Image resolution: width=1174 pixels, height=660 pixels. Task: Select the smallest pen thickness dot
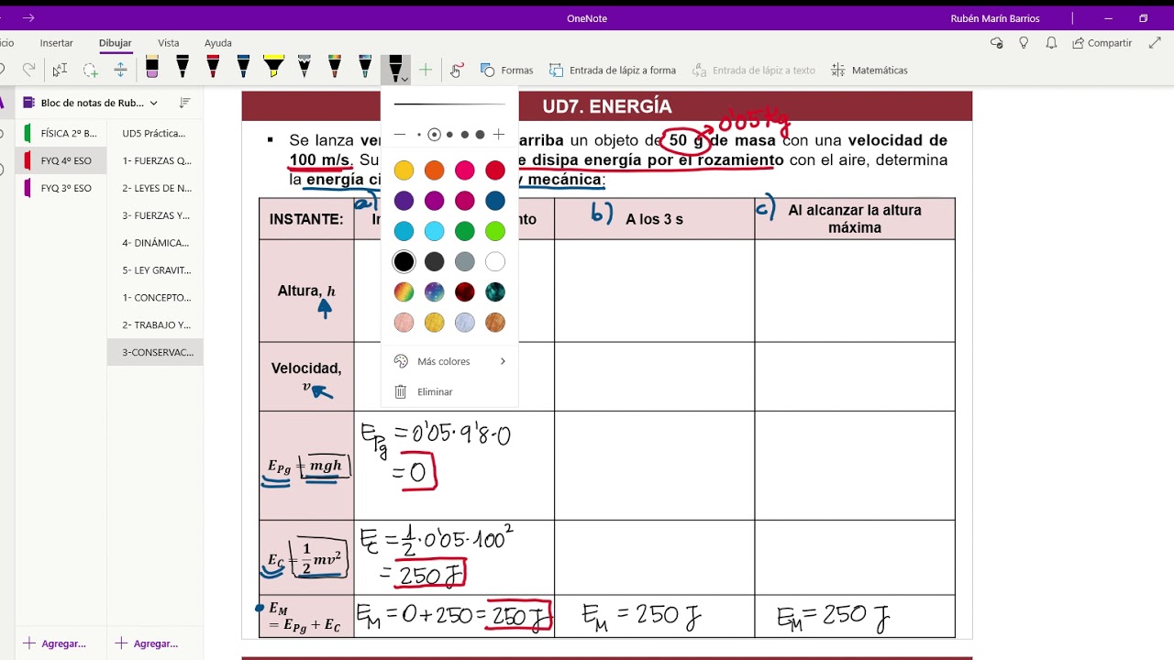point(419,135)
